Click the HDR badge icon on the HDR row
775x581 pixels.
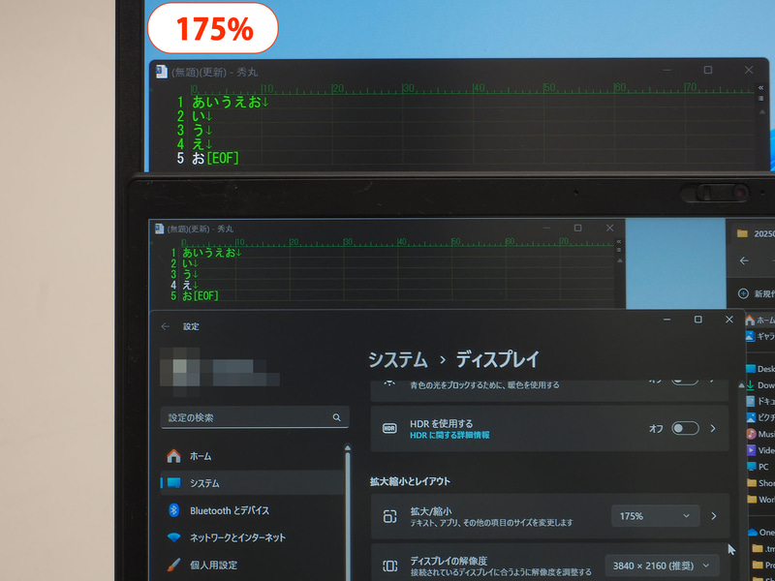point(389,428)
